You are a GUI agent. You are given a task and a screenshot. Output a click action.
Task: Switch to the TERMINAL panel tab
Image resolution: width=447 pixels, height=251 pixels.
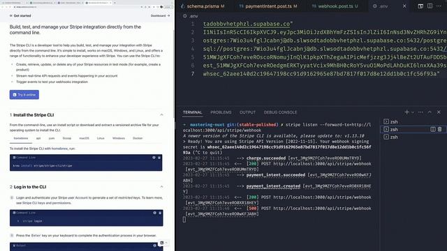[x=193, y=112]
